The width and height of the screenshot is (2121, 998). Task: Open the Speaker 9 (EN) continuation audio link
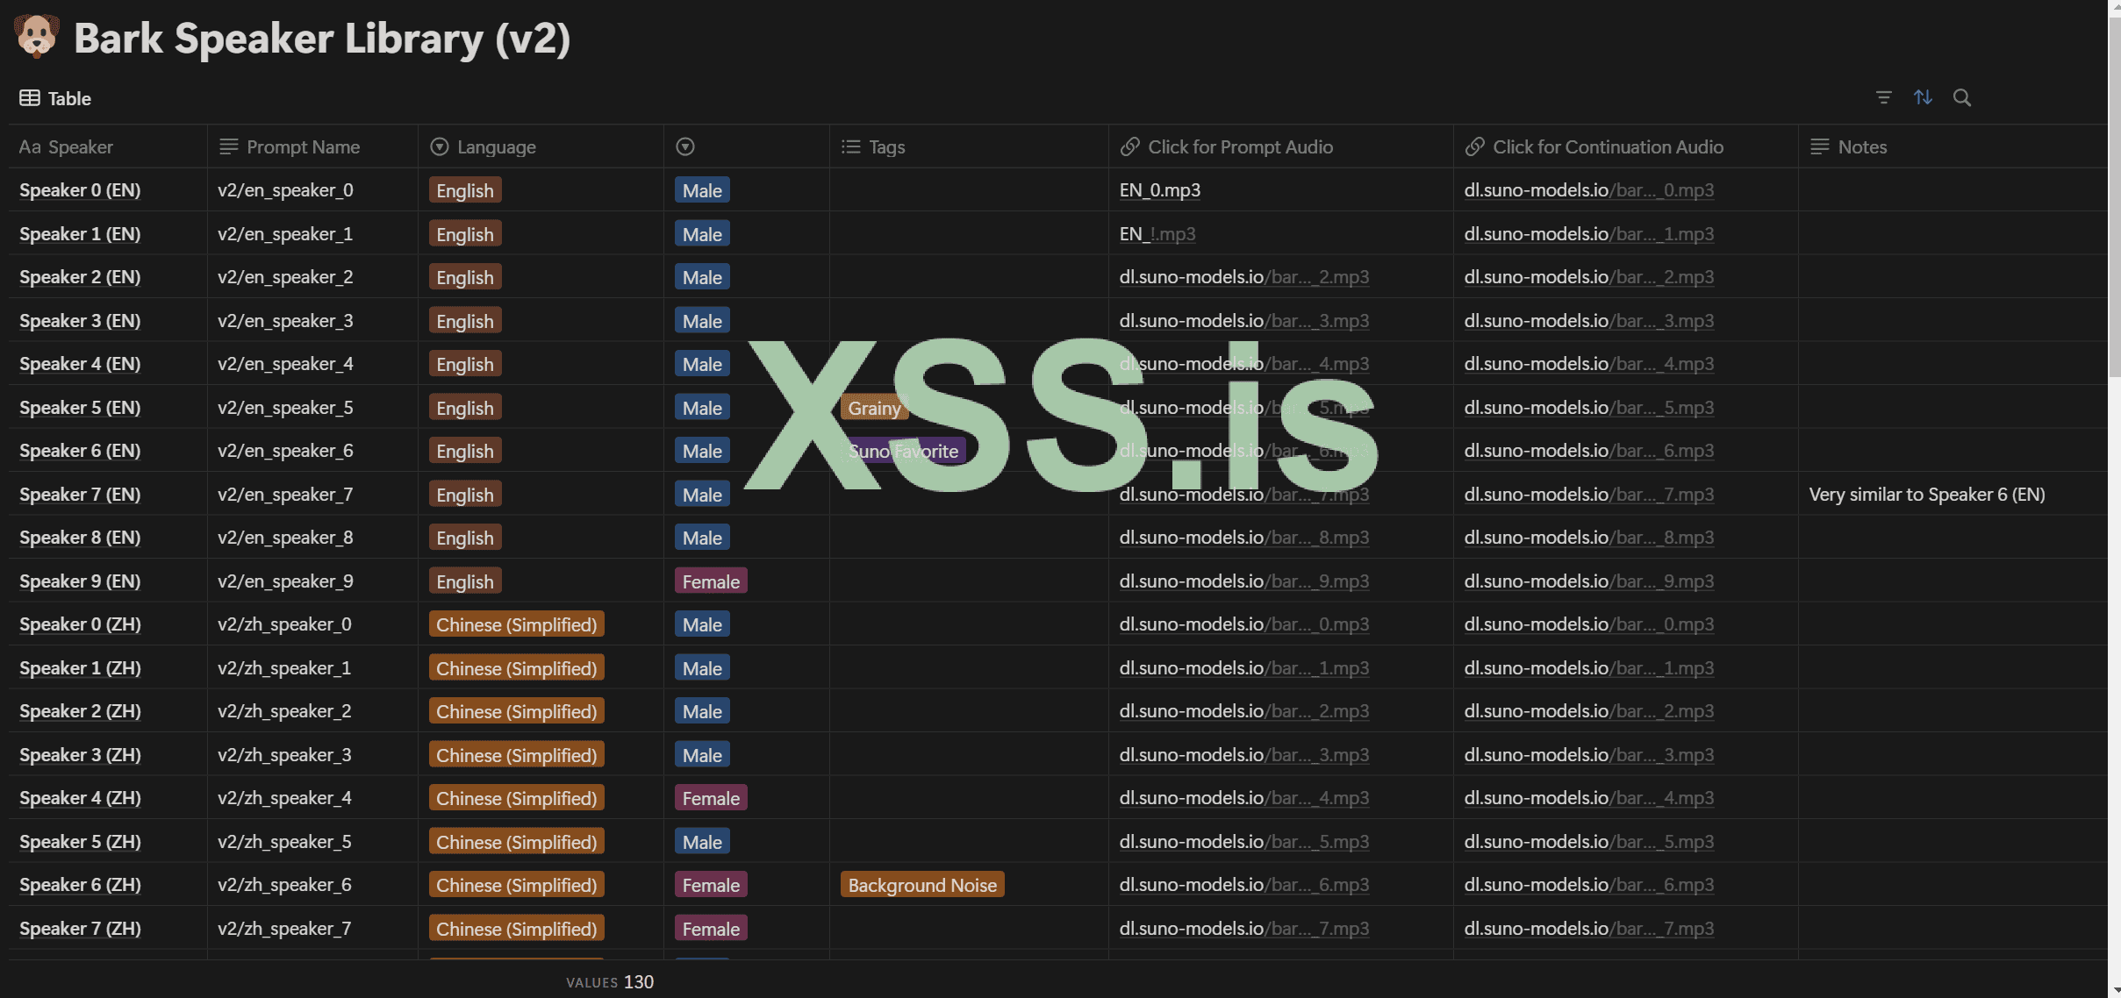click(1588, 581)
